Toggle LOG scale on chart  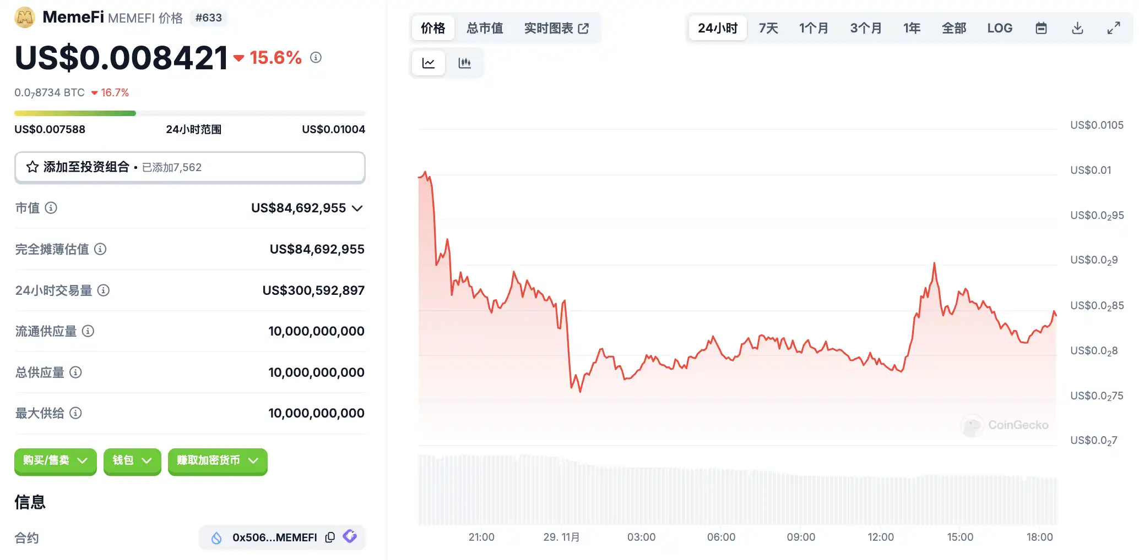click(1000, 28)
